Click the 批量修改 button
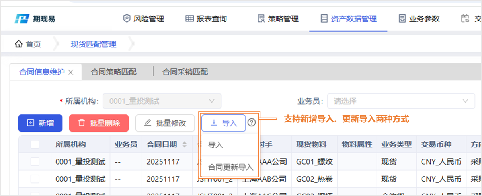This screenshot has width=482, height=196. [165, 123]
